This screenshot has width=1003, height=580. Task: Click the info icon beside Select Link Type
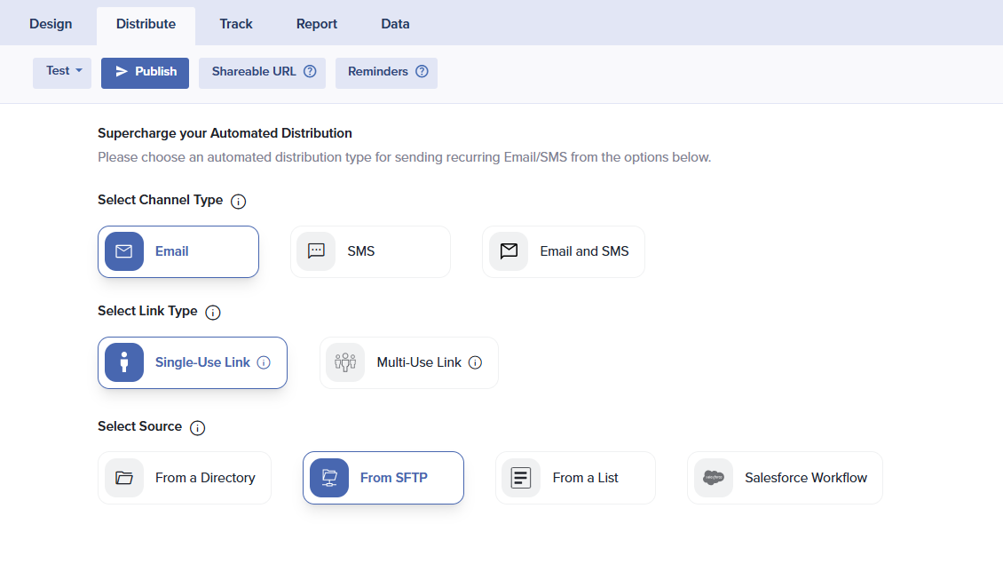(213, 313)
